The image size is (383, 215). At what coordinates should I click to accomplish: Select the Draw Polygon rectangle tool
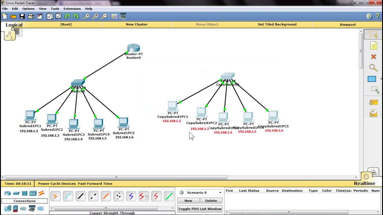coord(372,79)
